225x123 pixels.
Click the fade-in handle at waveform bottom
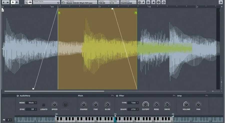(x=33, y=89)
